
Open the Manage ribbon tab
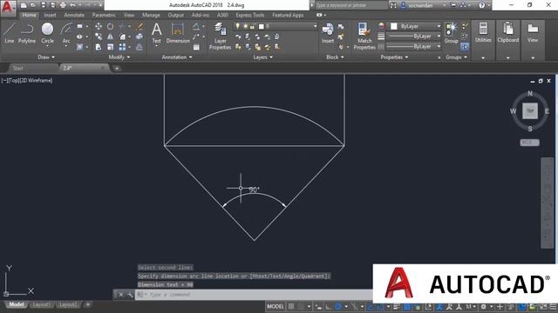pos(151,15)
